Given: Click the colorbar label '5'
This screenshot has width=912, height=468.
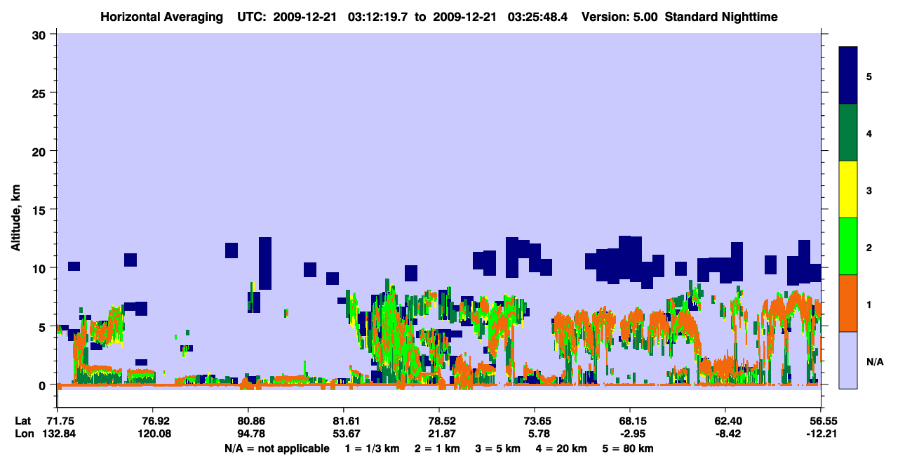Looking at the screenshot, I should [x=869, y=76].
